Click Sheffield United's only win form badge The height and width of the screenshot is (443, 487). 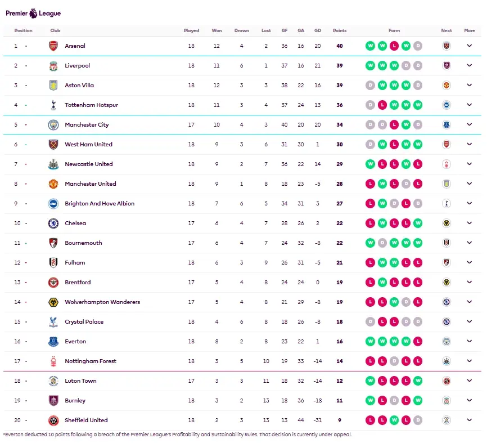pyautogui.click(x=394, y=420)
